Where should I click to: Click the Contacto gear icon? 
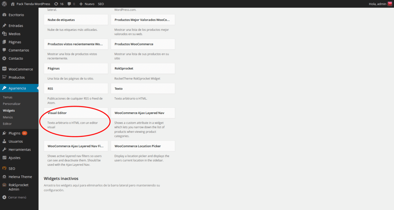tap(4, 58)
